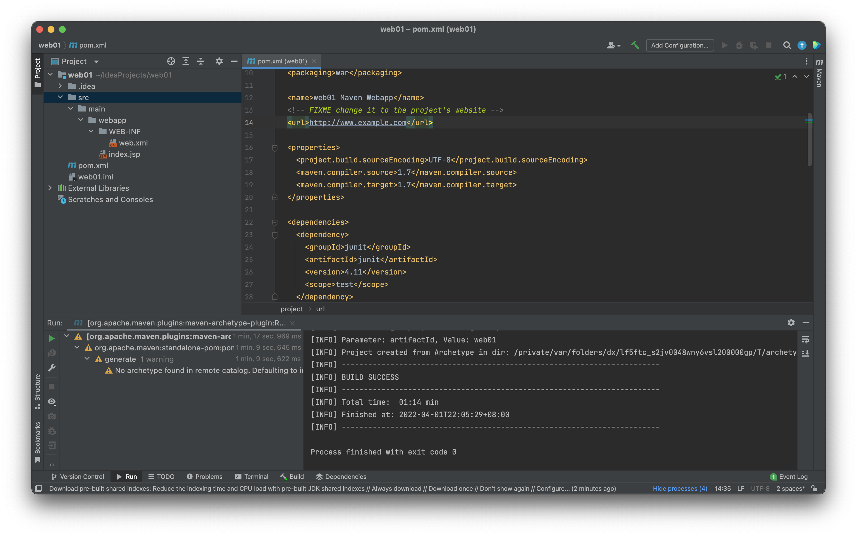
Task: Toggle the Structure side panel
Action: pos(38,391)
